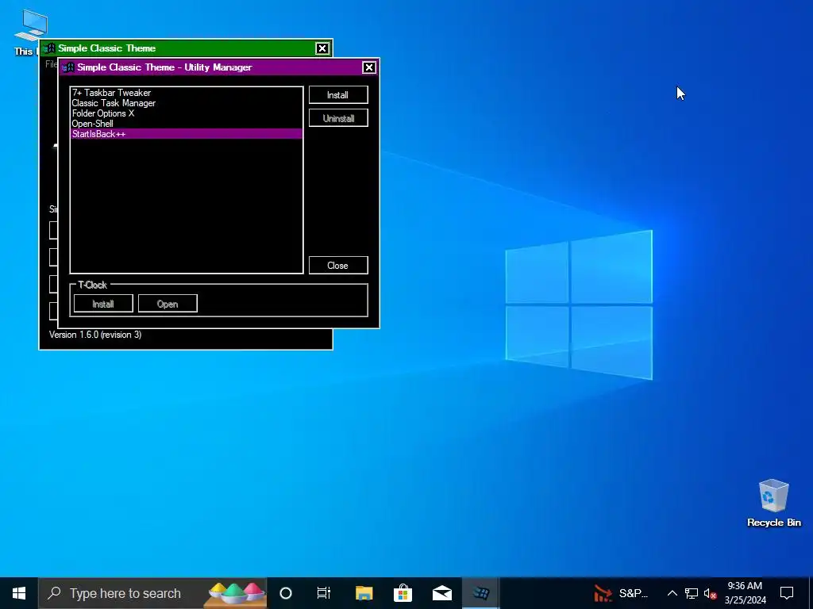Click Version 1.6.0 (revision 3) text
The image size is (813, 609).
(95, 335)
